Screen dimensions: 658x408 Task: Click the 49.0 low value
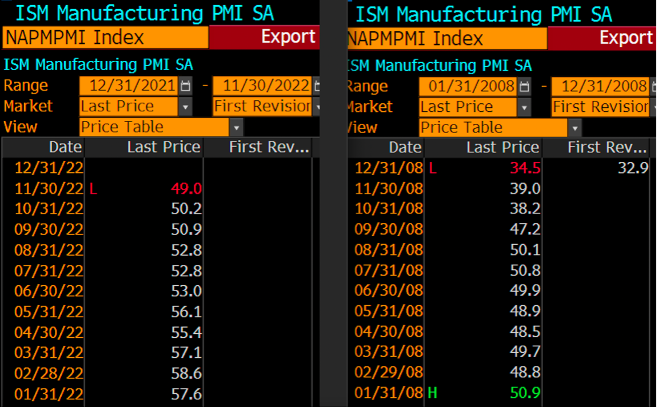point(186,189)
